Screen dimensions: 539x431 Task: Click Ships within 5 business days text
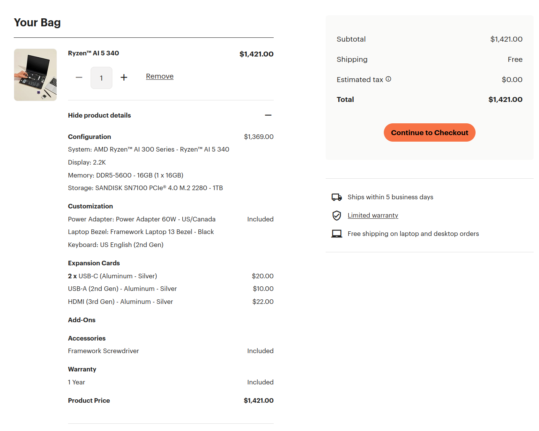point(390,197)
